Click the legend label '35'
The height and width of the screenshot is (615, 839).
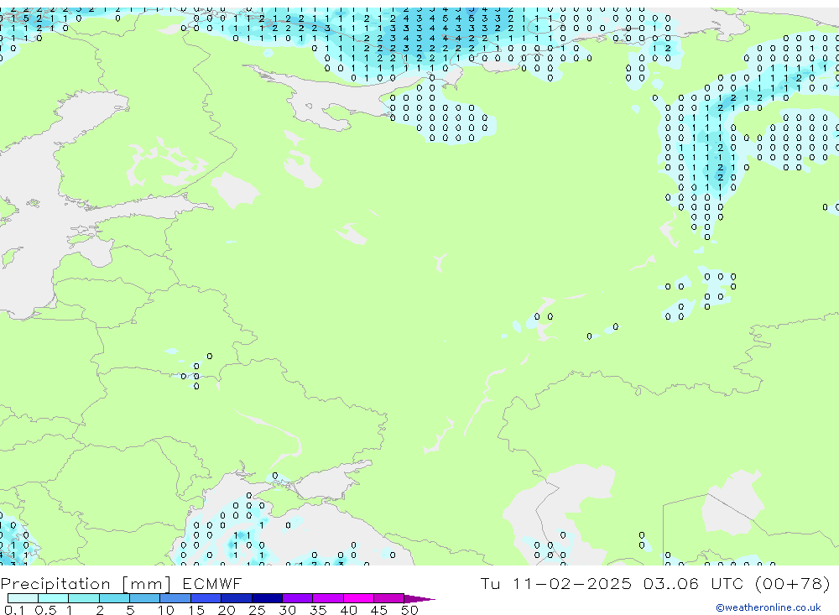click(318, 610)
